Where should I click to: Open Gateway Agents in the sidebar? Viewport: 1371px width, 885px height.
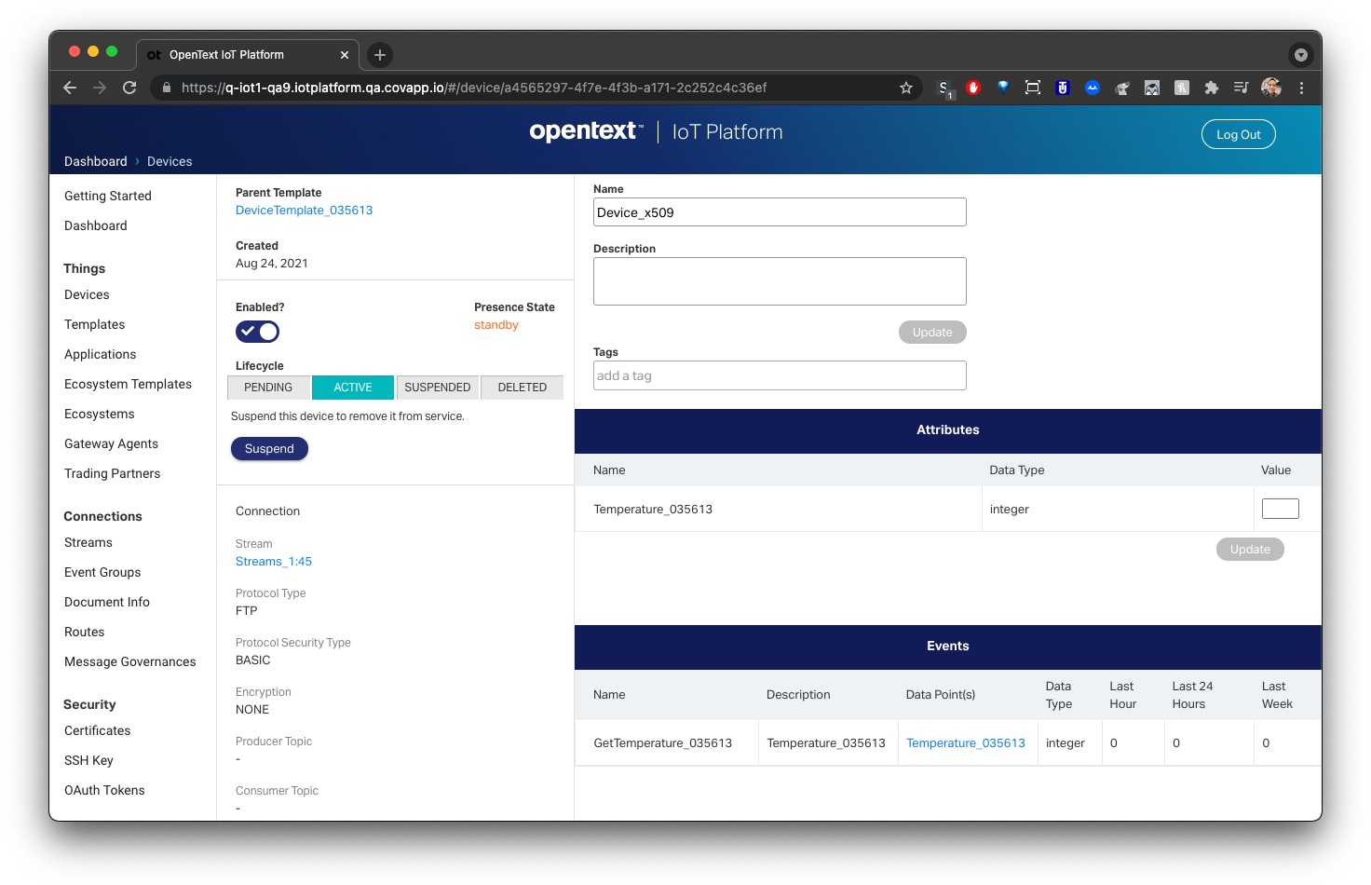point(111,444)
